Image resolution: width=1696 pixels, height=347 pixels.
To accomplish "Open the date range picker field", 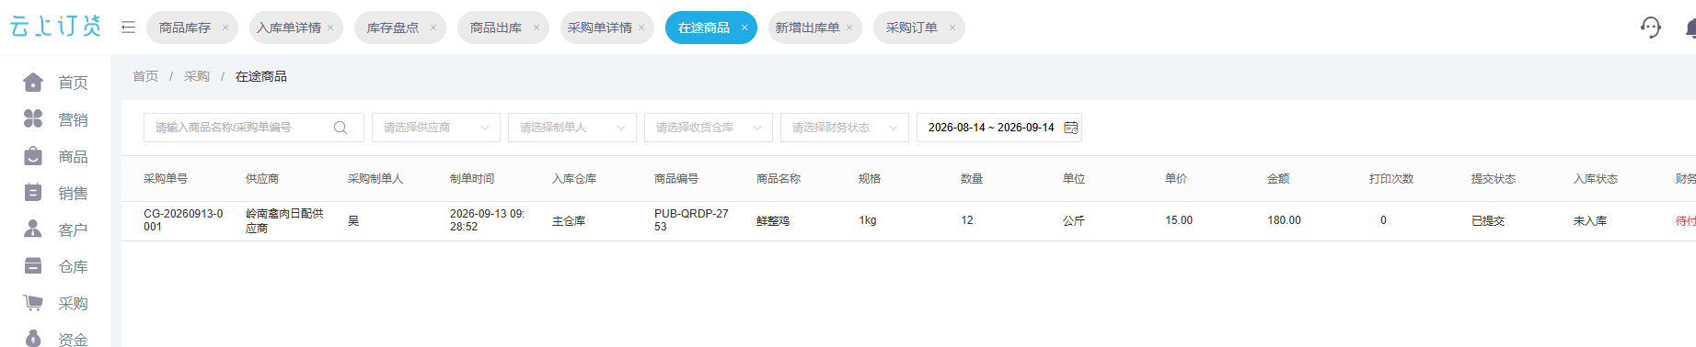I will pos(999,128).
